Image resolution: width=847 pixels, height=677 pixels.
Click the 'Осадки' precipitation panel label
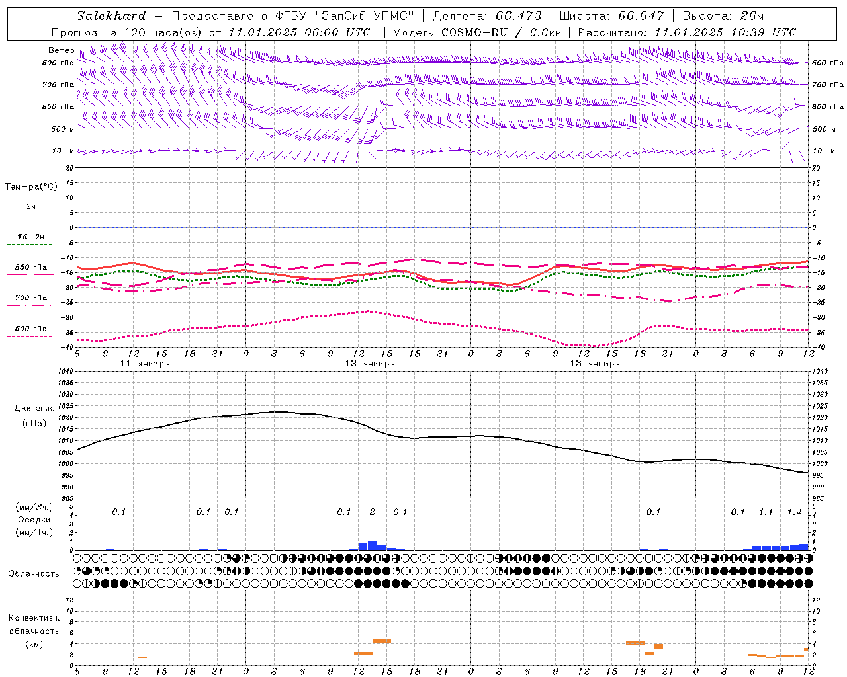tap(34, 520)
